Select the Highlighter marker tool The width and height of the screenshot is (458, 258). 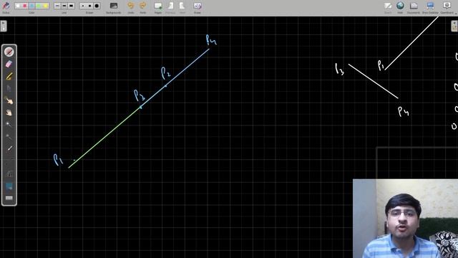pyautogui.click(x=9, y=77)
